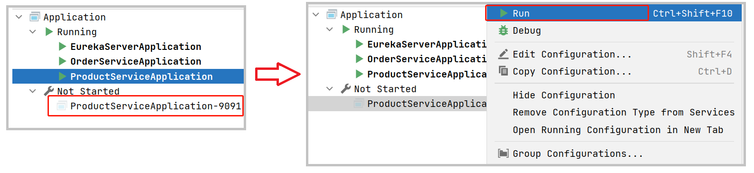Click green Running icon in right panel
754x173 pixels.
(x=346, y=29)
